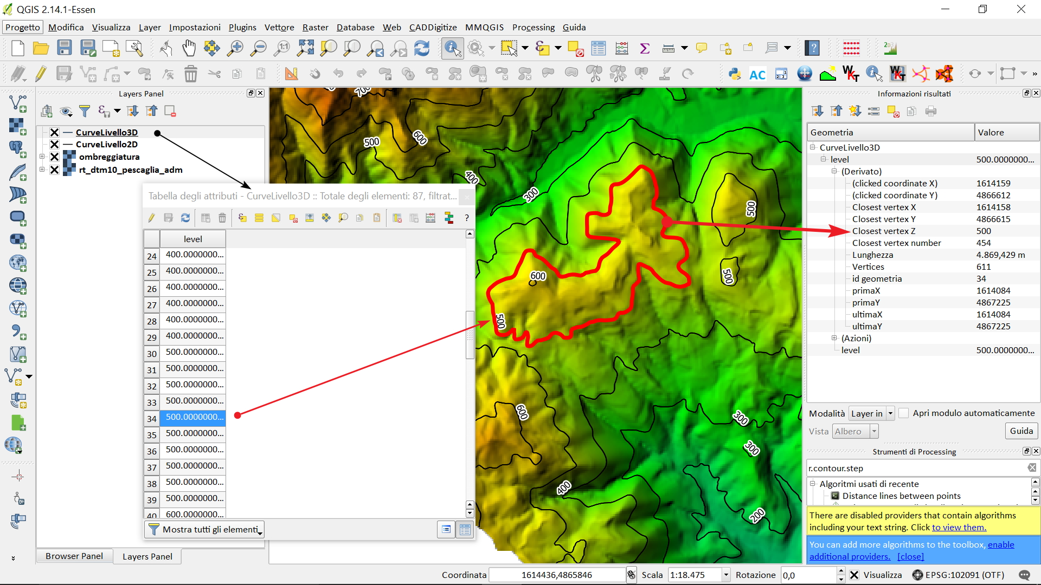
Task: Uncheck the ombreggiatura layer visibility
Action: click(x=54, y=157)
